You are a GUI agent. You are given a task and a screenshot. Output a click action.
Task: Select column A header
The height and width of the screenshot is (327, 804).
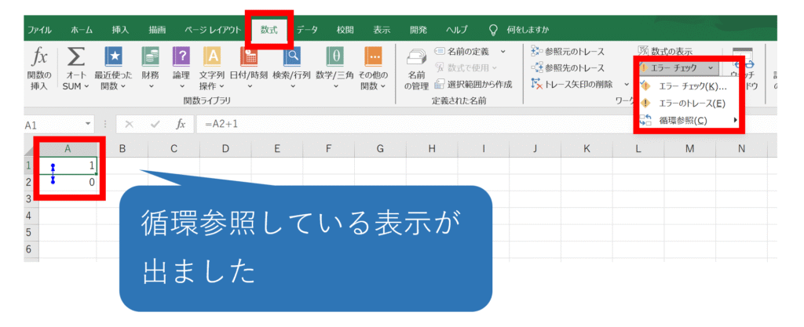click(x=68, y=149)
